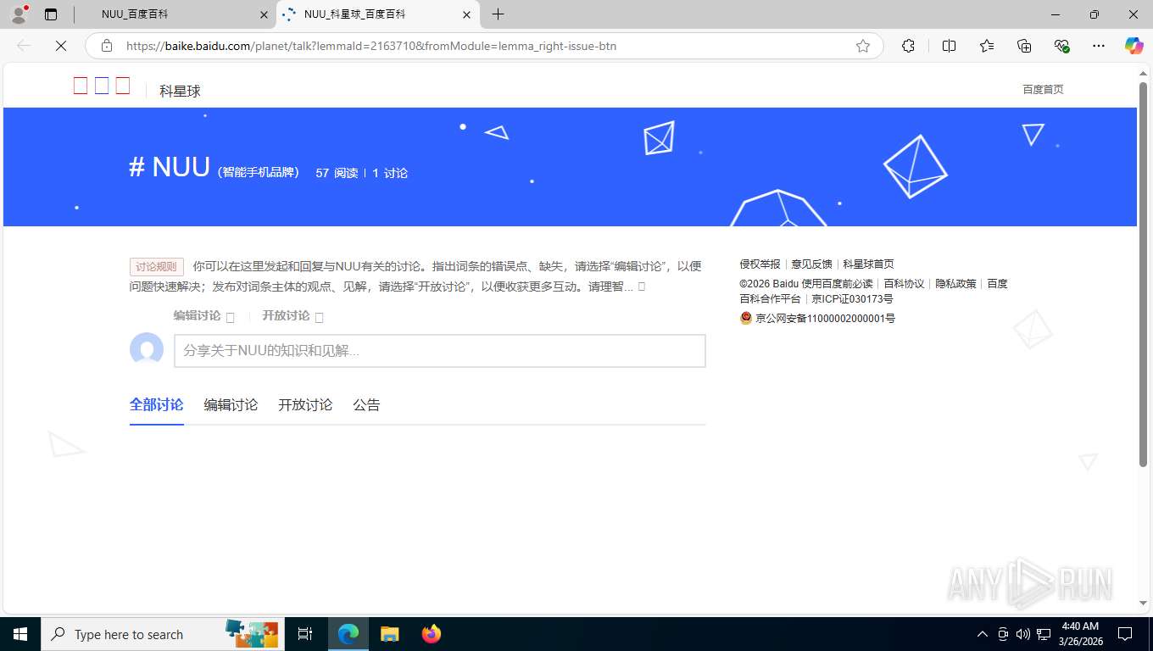
Task: View site information lock icon
Action: click(x=107, y=46)
